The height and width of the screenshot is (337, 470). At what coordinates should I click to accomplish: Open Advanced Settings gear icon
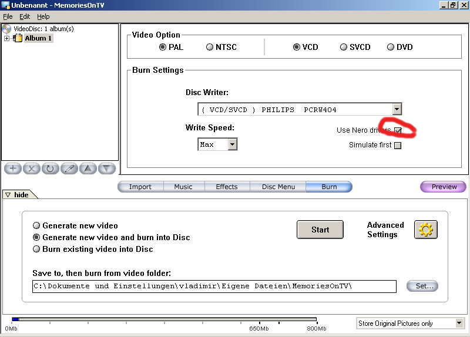(x=425, y=230)
